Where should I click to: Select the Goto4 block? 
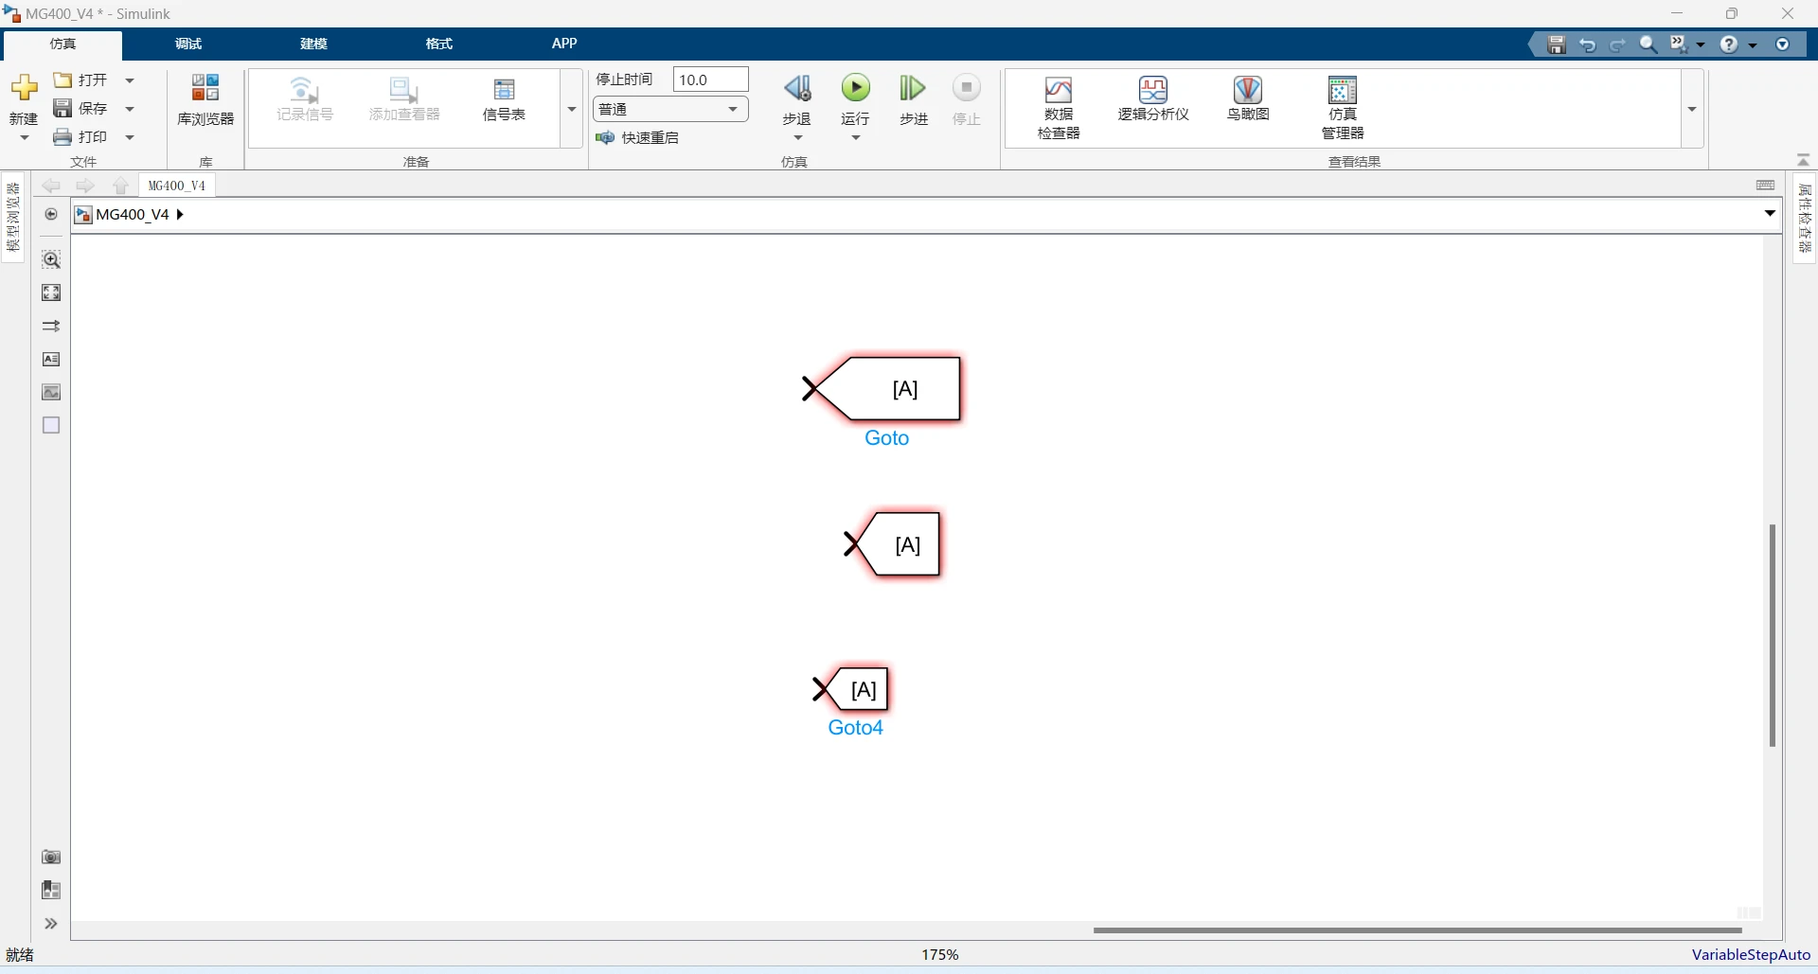click(856, 689)
